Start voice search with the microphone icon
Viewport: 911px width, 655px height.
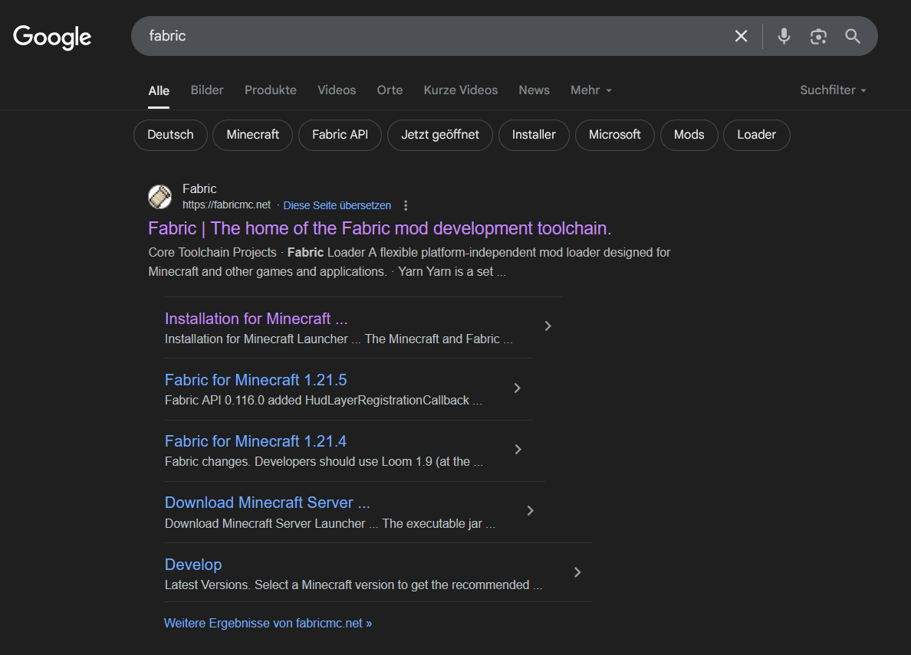[x=784, y=36]
